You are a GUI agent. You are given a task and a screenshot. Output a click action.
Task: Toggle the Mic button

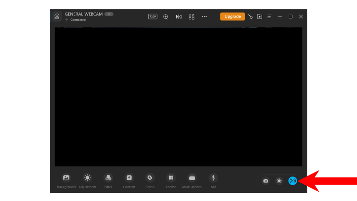click(213, 181)
